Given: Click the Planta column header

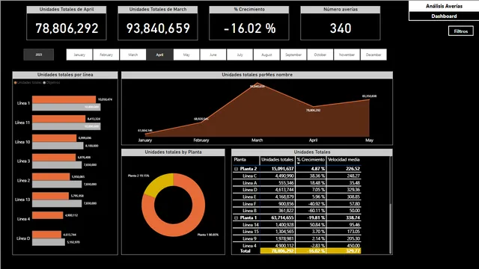Looking at the screenshot, I should coord(239,160).
